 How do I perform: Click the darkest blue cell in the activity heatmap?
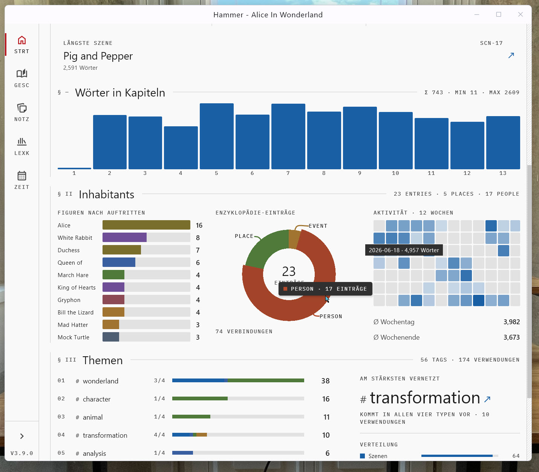click(479, 300)
